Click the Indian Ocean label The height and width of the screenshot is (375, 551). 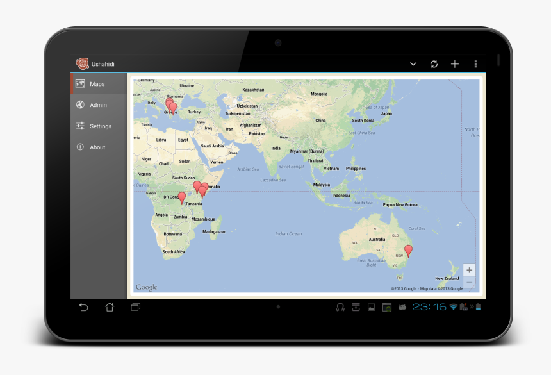pos(288,234)
